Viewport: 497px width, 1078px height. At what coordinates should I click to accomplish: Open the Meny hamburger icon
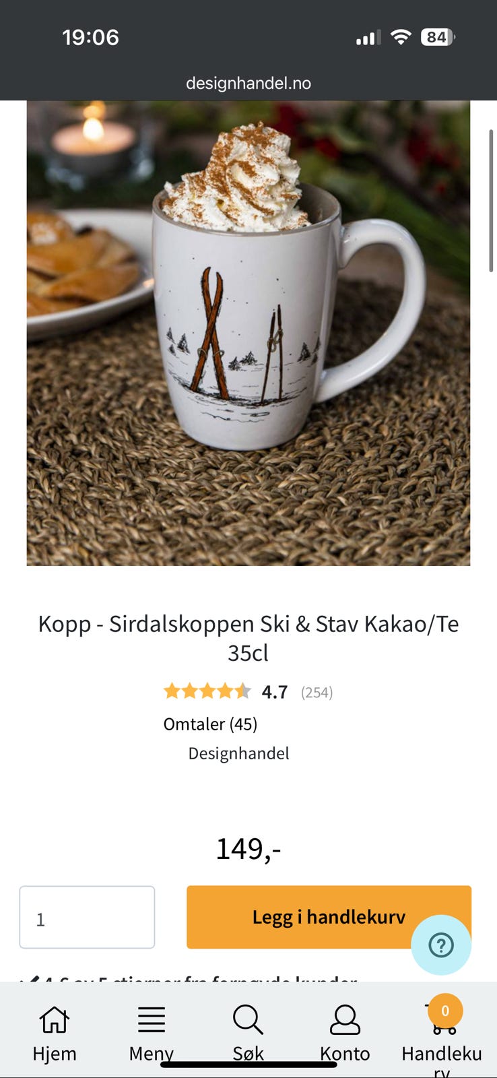(x=152, y=1019)
